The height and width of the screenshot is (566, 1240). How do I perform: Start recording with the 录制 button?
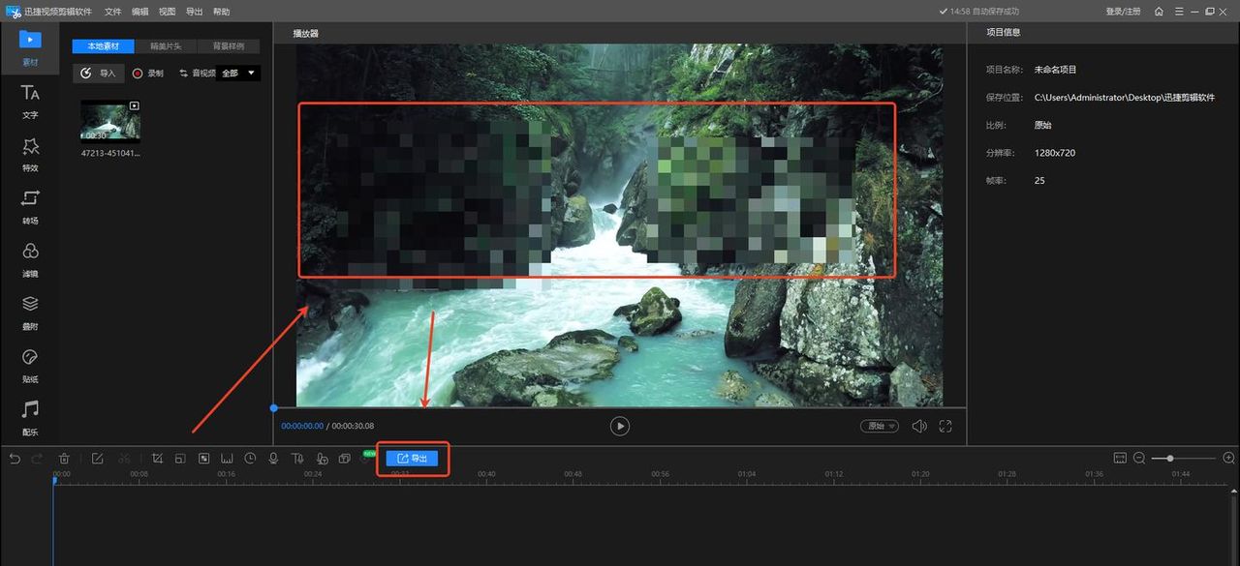(148, 74)
